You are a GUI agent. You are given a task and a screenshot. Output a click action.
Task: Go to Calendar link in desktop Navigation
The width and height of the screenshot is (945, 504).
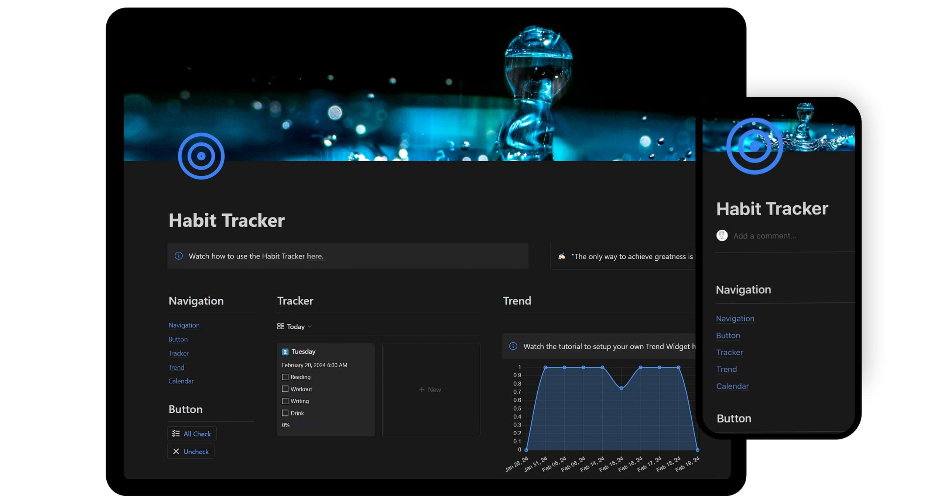(x=181, y=381)
